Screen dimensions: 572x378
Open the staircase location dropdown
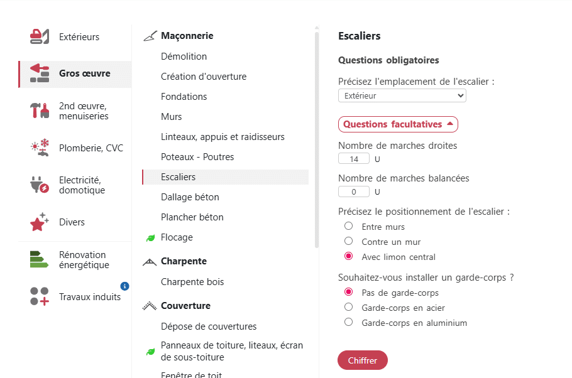coord(402,96)
